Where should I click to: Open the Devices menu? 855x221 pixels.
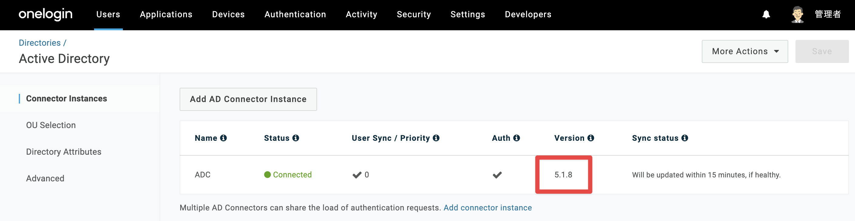click(x=228, y=14)
